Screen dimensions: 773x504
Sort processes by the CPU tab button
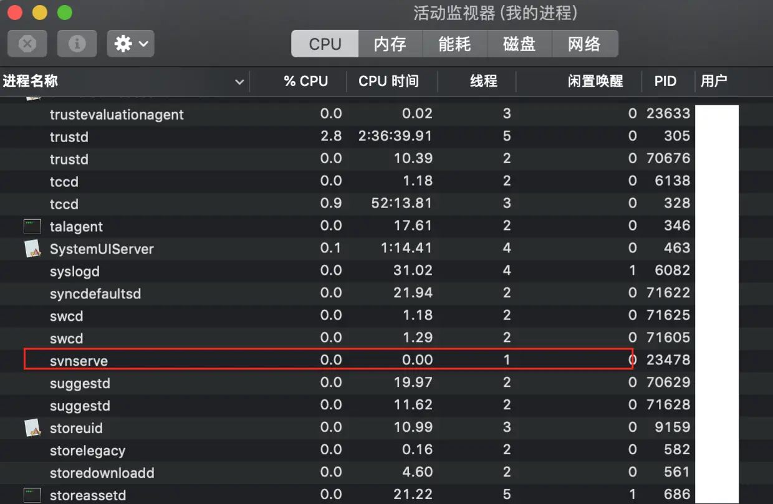pyautogui.click(x=324, y=44)
